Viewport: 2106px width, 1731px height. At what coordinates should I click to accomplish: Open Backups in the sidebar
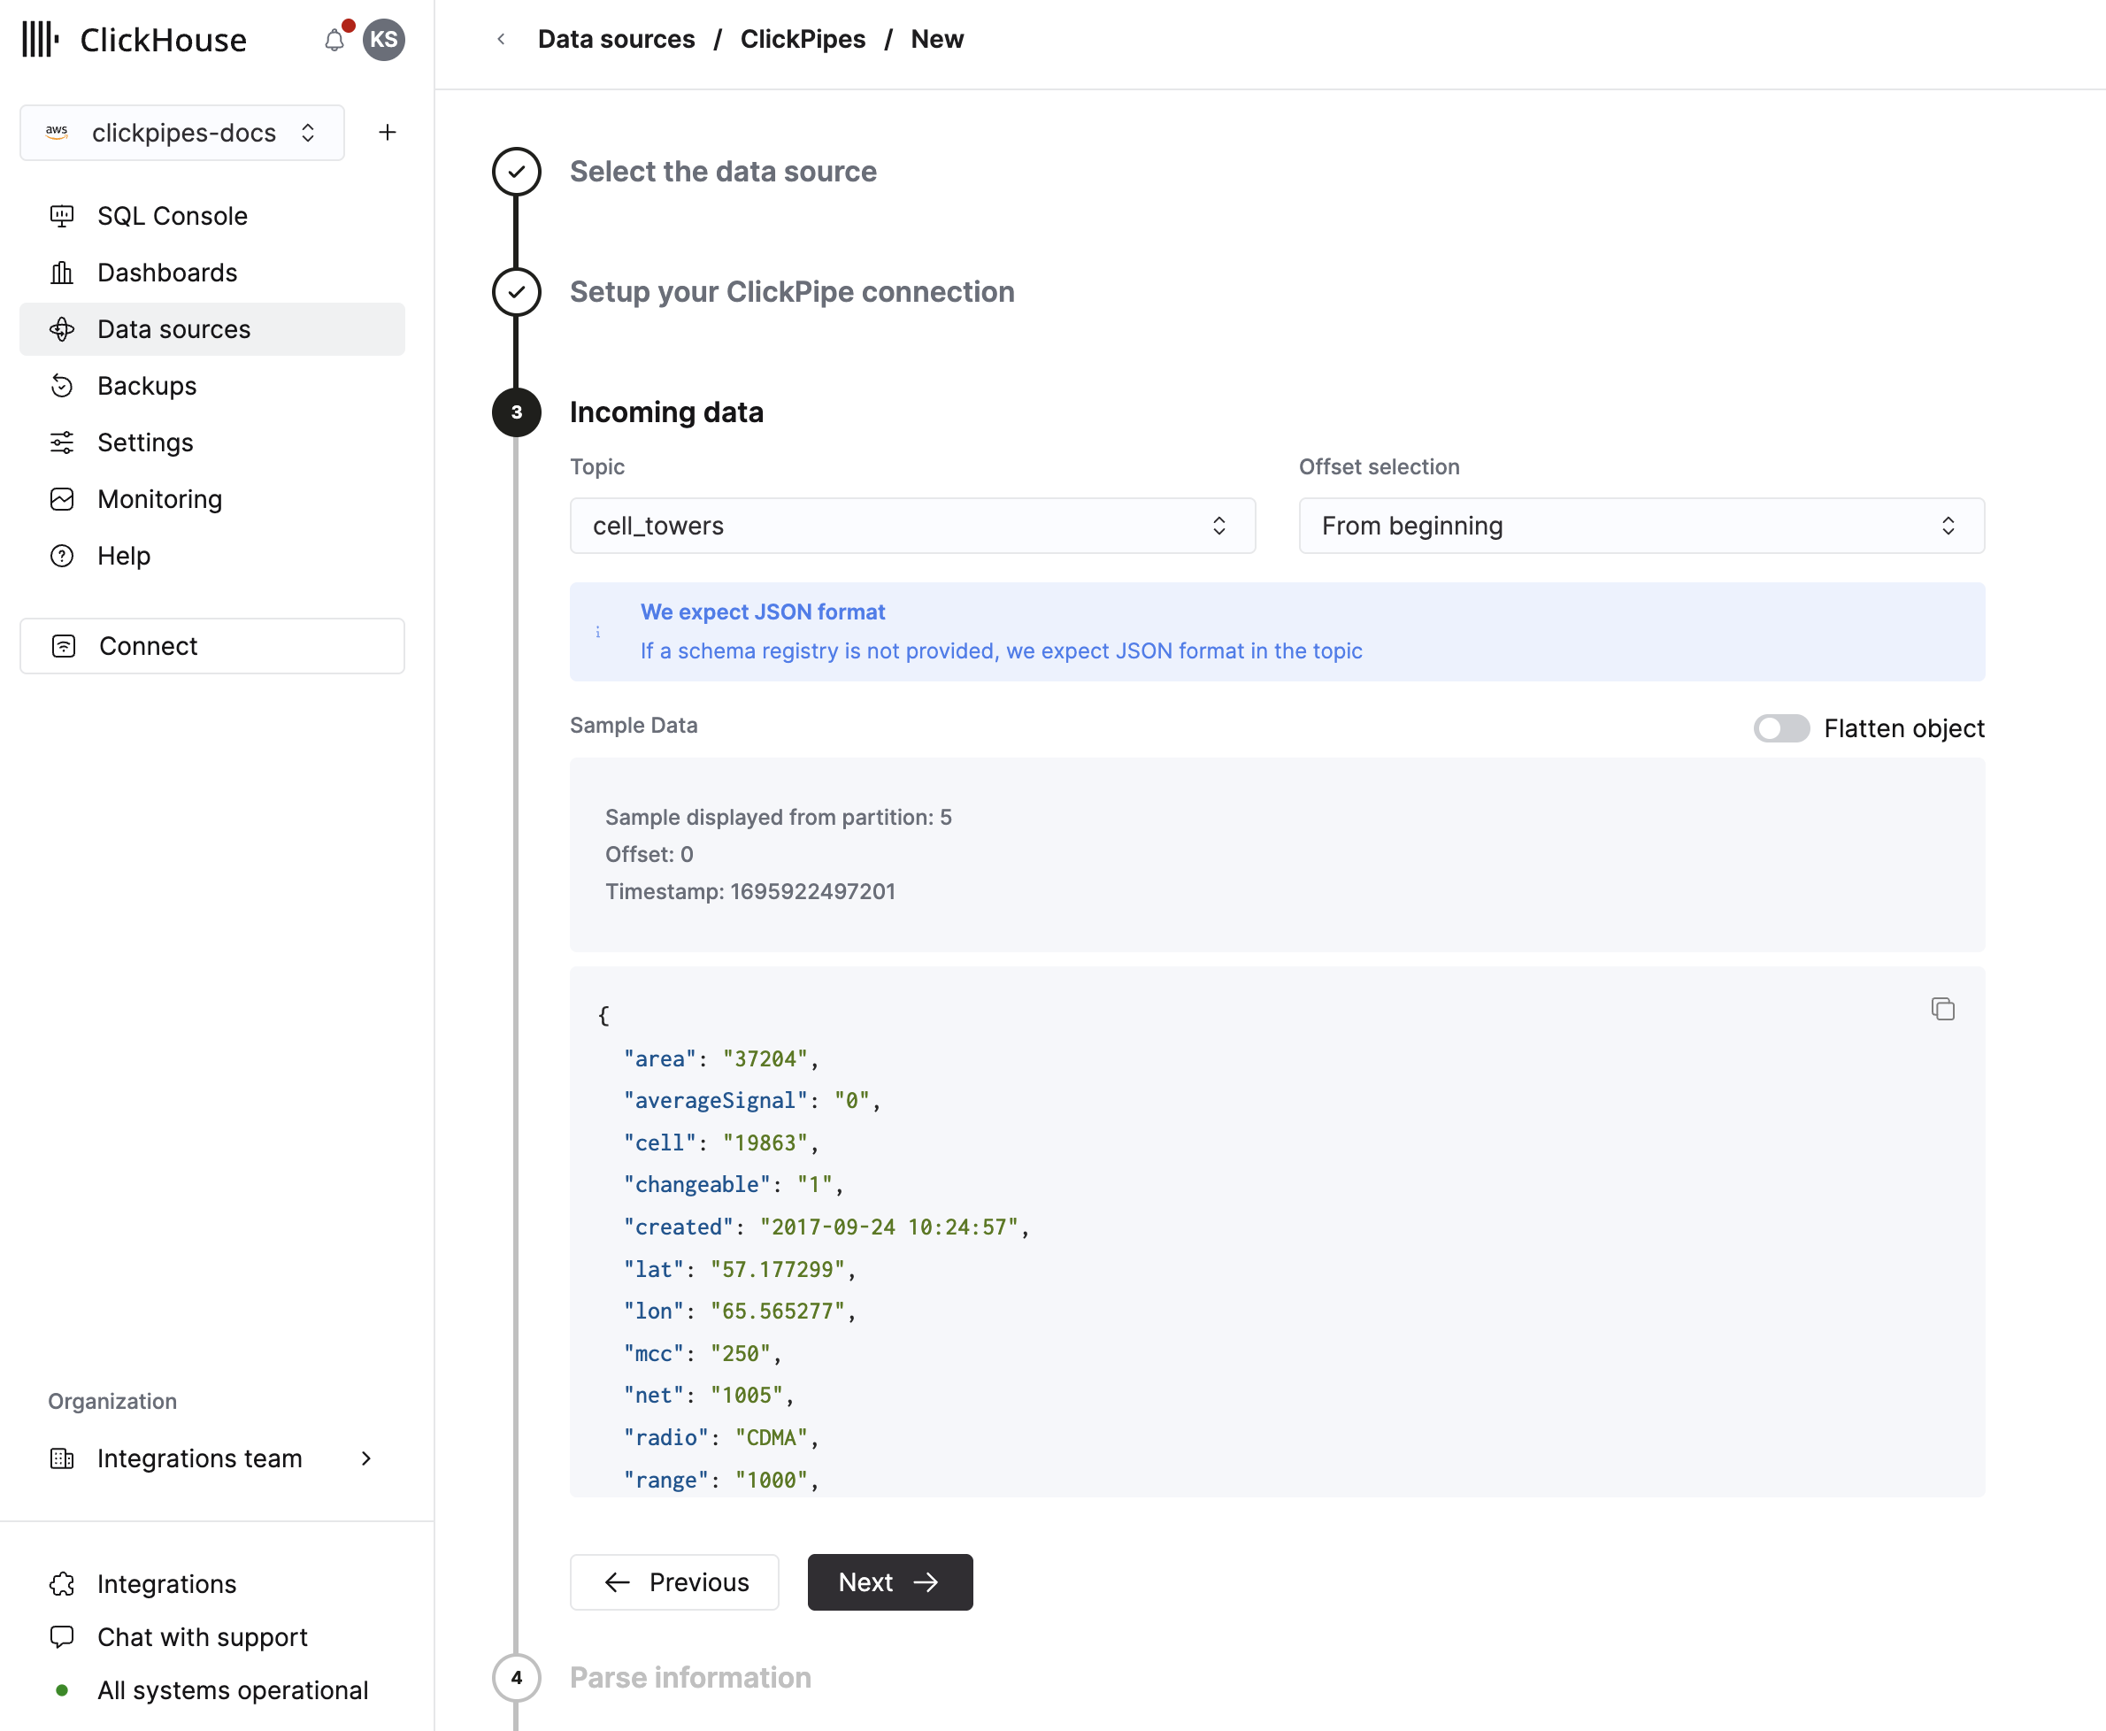[147, 386]
